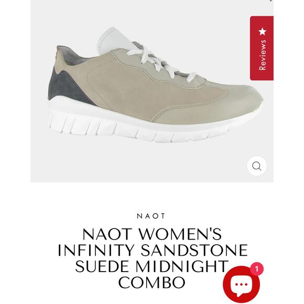The height and width of the screenshot is (304, 304).
Task: Click the notification badge showing 1
Action: (x=257, y=269)
